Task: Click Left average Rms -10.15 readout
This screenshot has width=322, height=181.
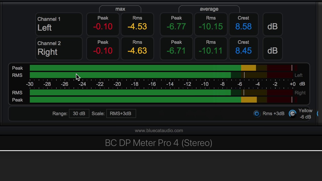Action: (211, 24)
